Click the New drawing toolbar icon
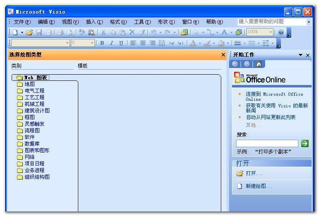 (x=15, y=32)
